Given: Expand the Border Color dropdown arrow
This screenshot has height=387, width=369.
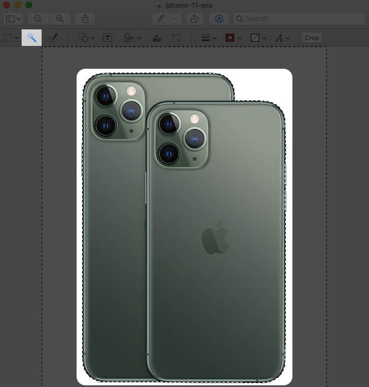Looking at the screenshot, I should click(240, 38).
